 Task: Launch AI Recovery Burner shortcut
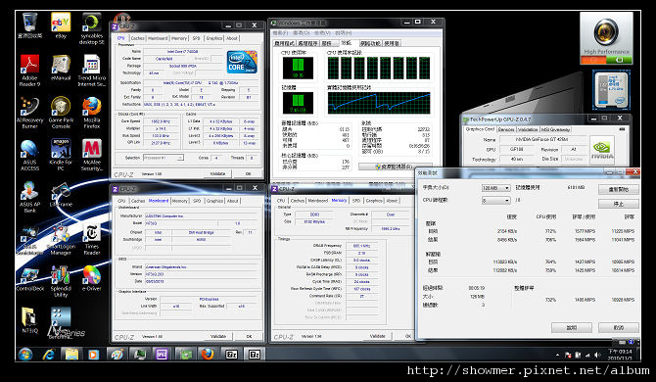(x=29, y=112)
